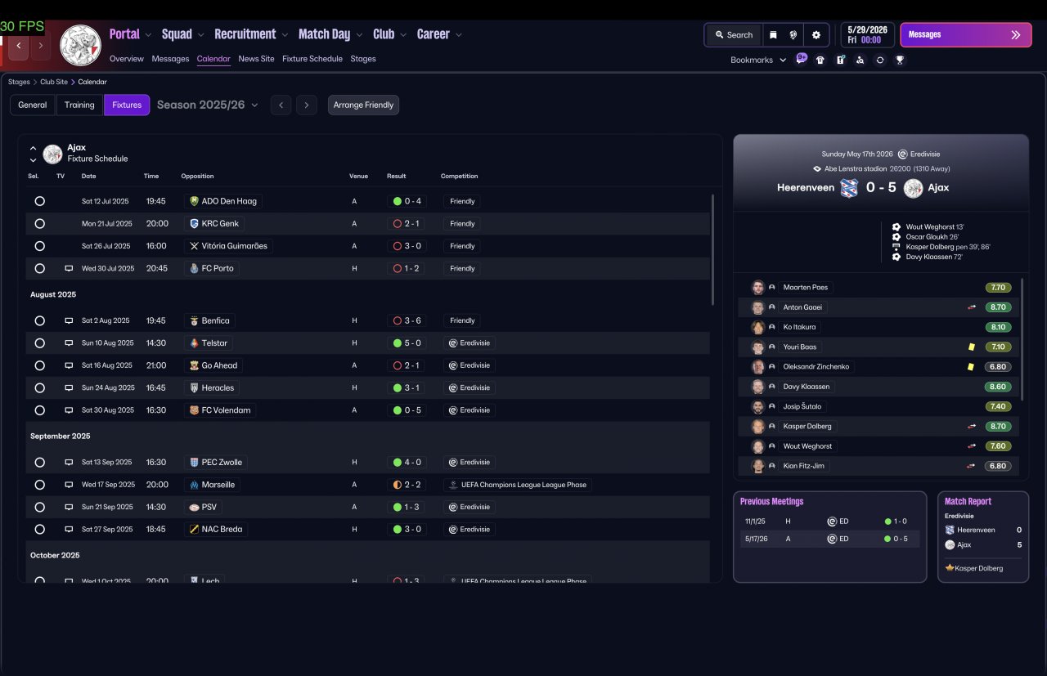Viewport: 1047px width, 676px height.
Task: Select the PEC Zwolle fixture radio
Action: tap(39, 462)
